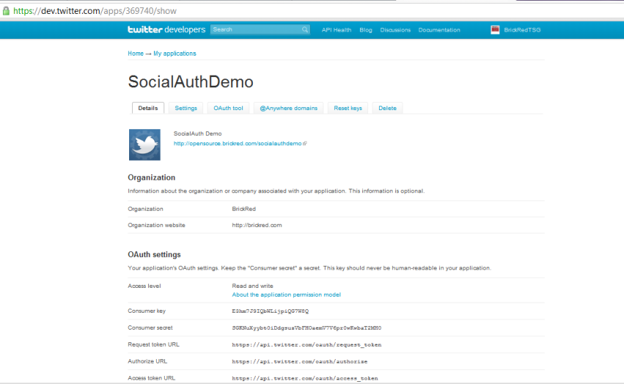Follow the Home breadcrumb link
624x384 pixels.
pos(136,54)
